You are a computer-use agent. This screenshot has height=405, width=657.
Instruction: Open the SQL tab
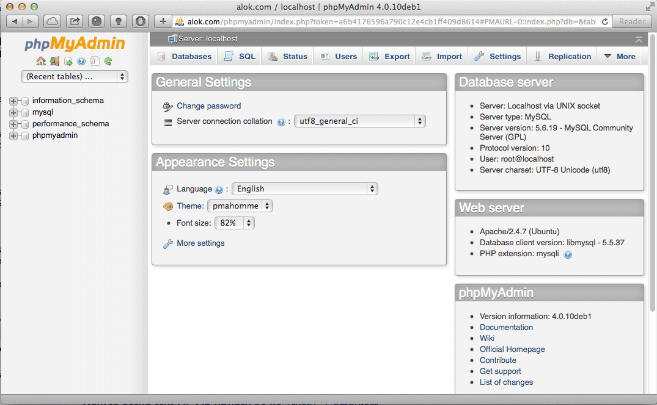click(x=240, y=57)
